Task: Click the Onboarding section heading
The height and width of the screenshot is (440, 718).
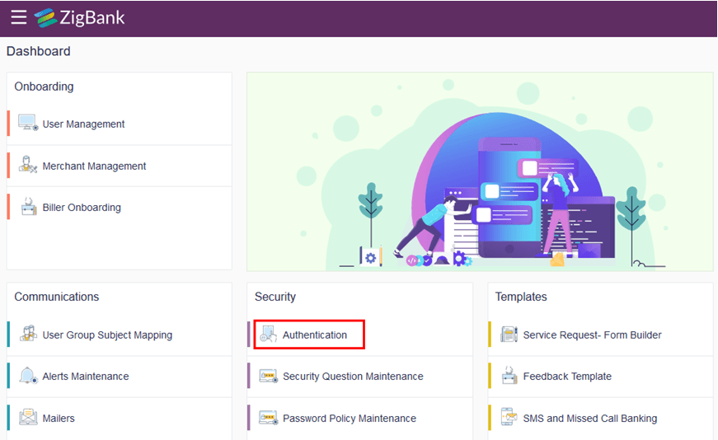Action: click(44, 87)
